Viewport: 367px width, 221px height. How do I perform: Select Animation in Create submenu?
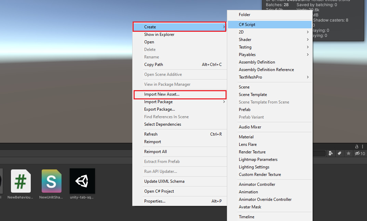(270, 192)
